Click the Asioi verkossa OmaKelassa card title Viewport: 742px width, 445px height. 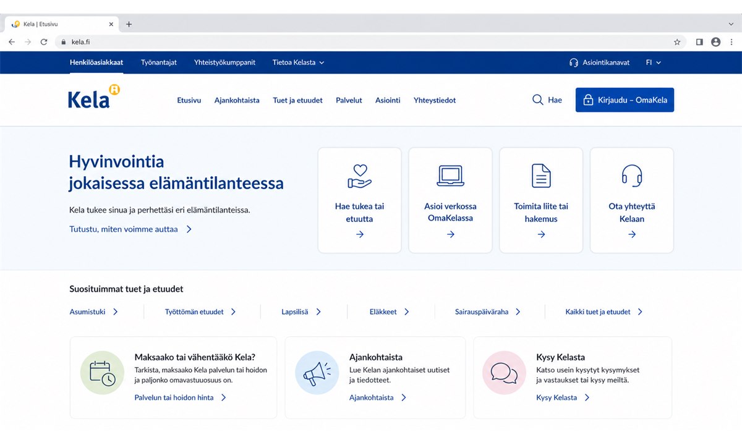451,213
